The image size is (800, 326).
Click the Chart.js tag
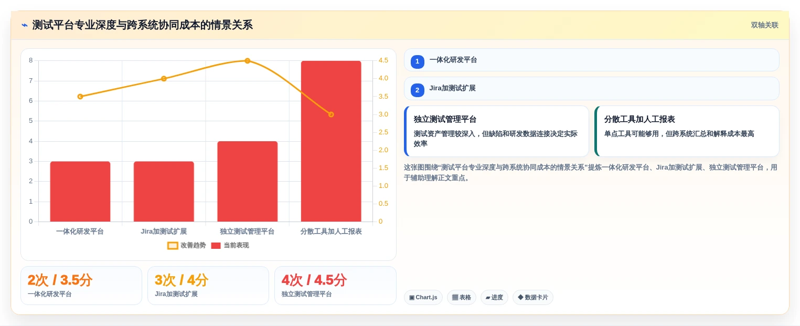click(423, 298)
